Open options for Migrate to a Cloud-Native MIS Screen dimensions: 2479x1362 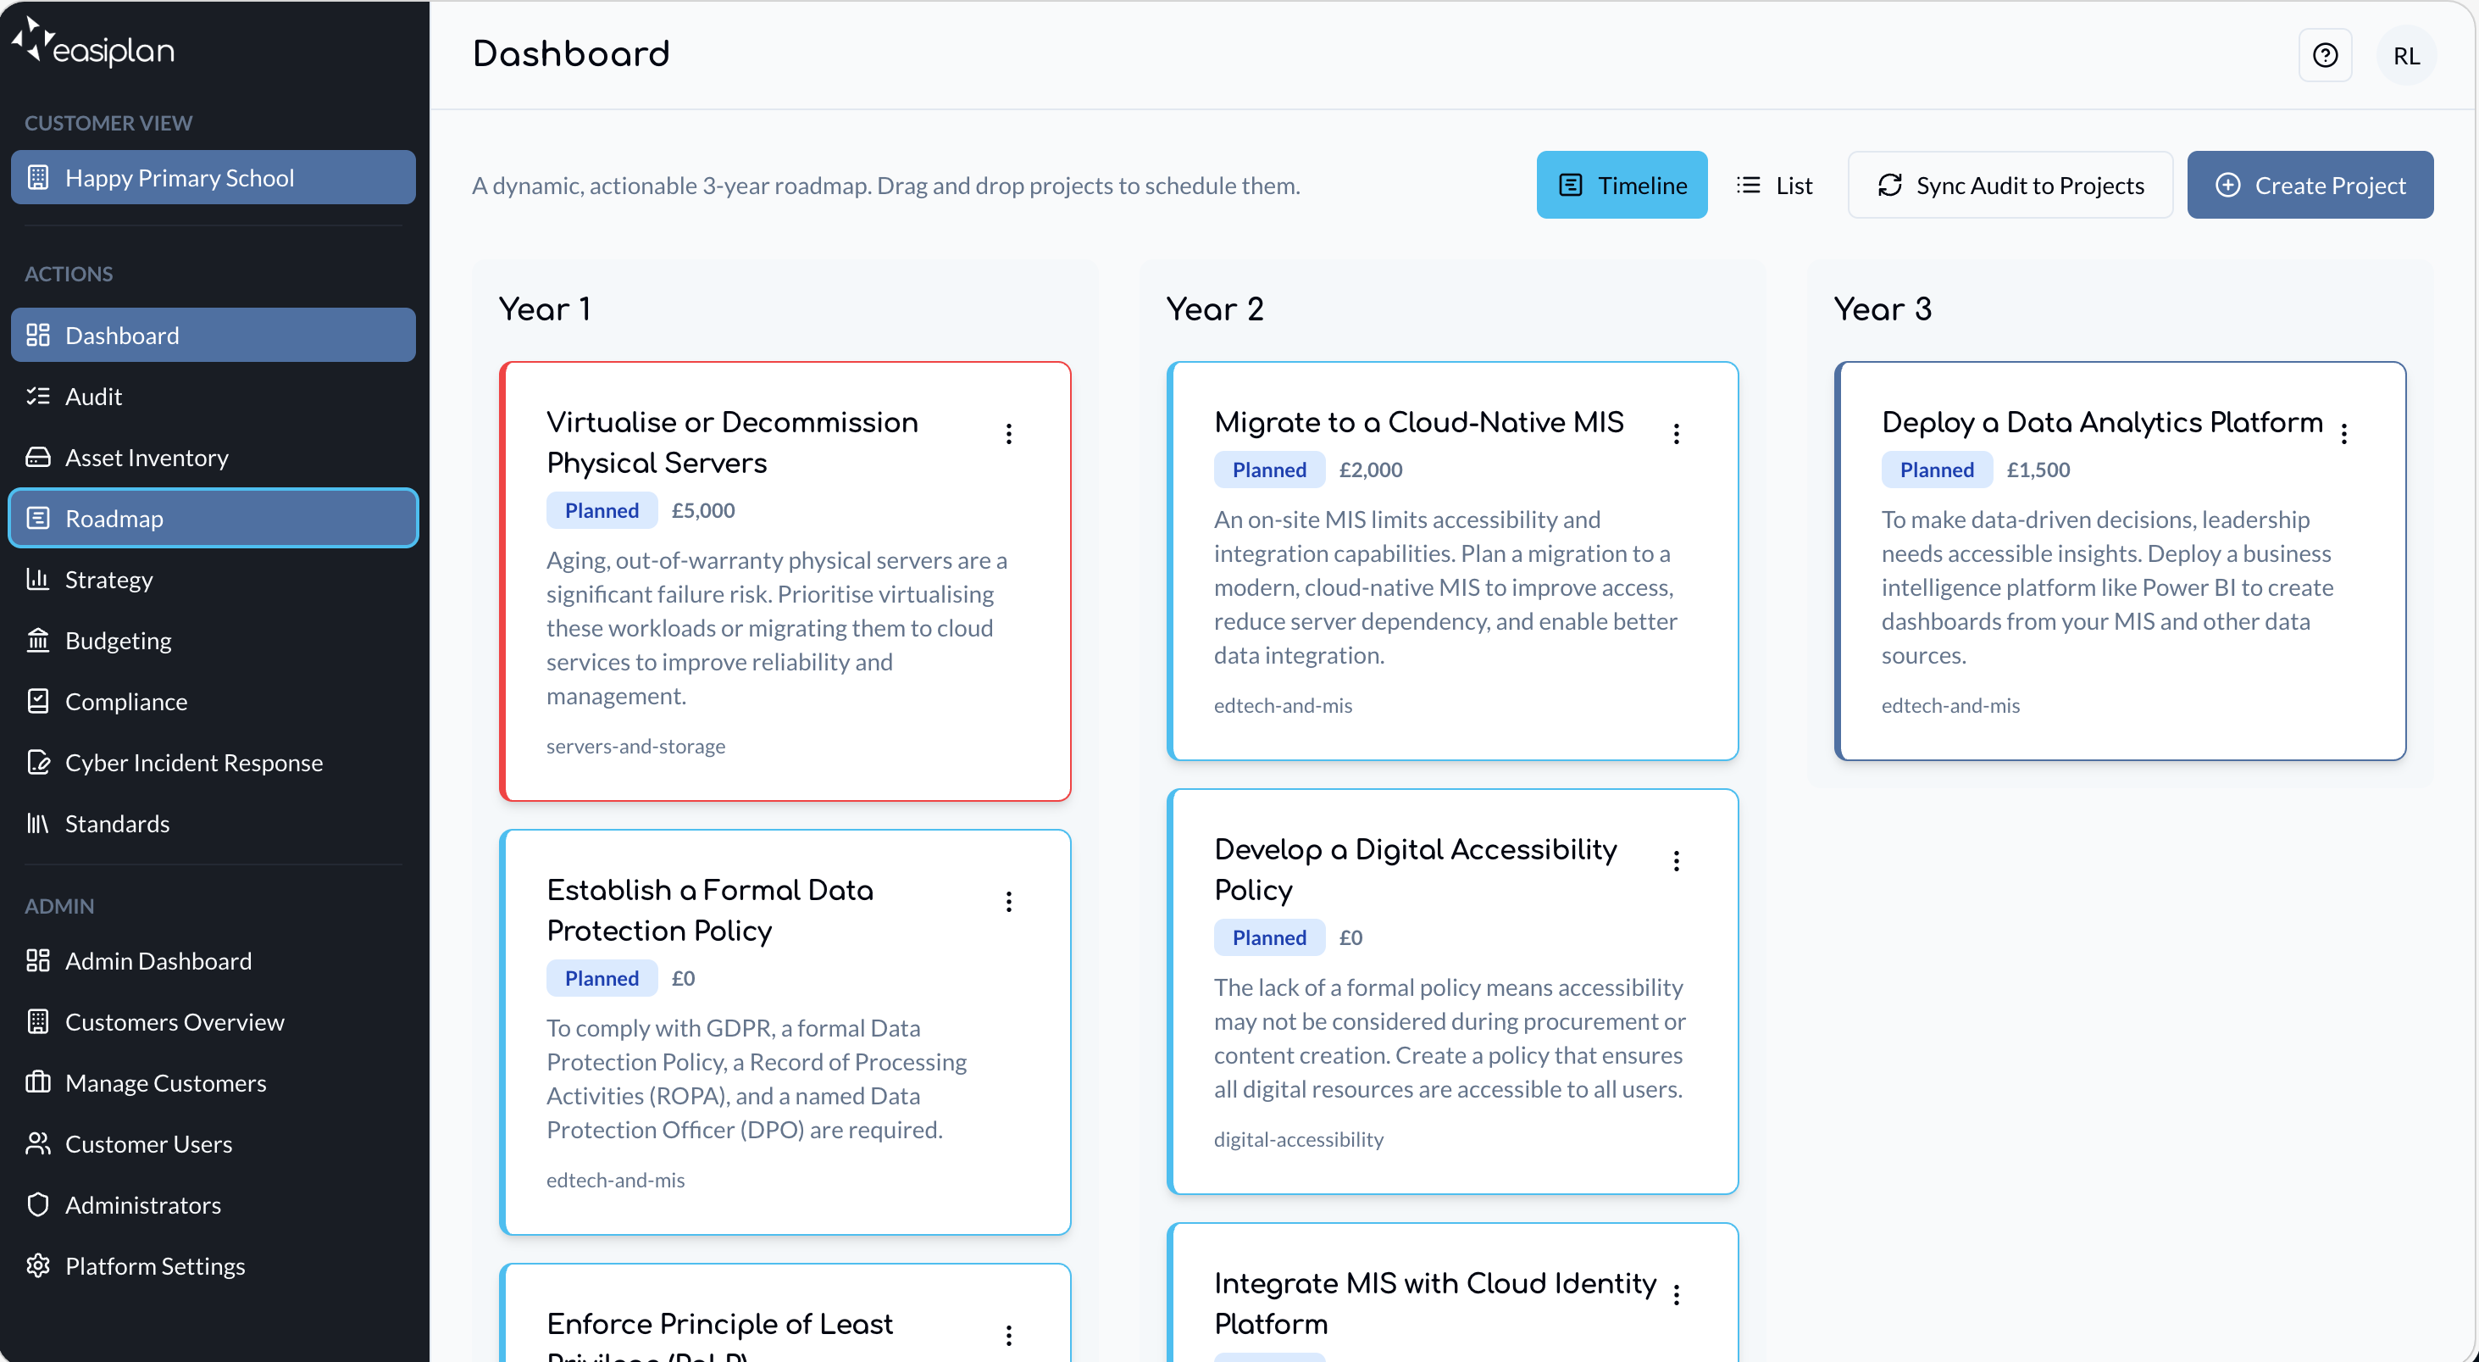point(1677,434)
